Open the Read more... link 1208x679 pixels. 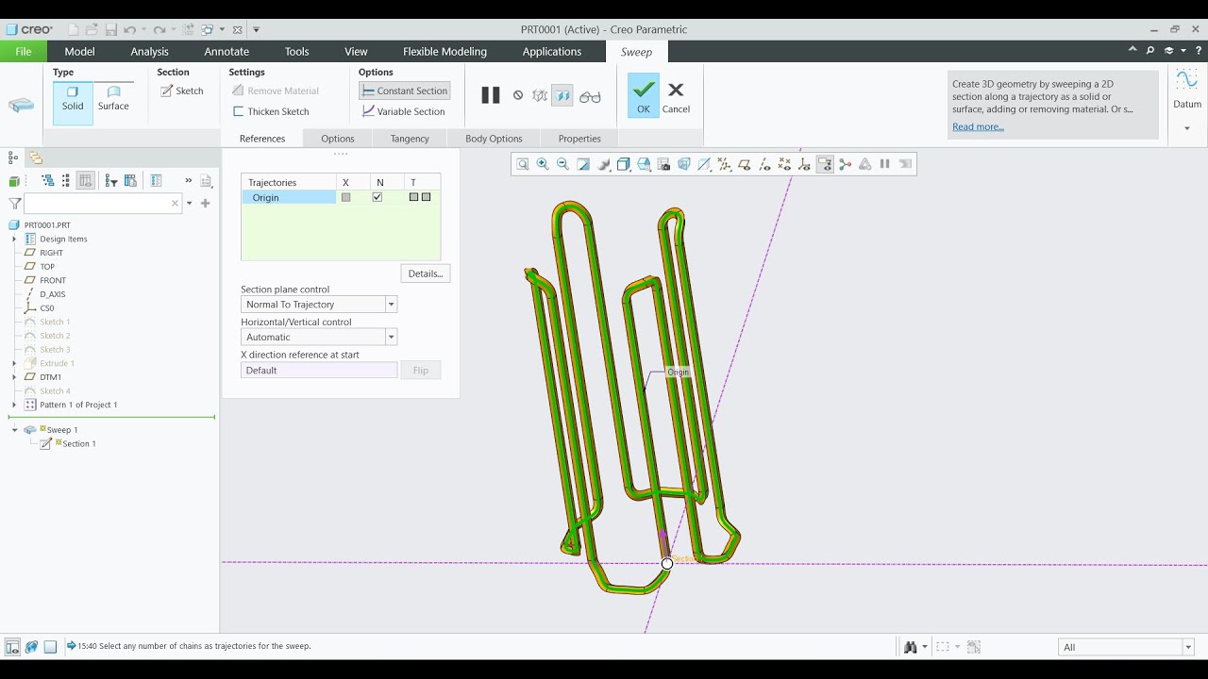pyautogui.click(x=978, y=126)
